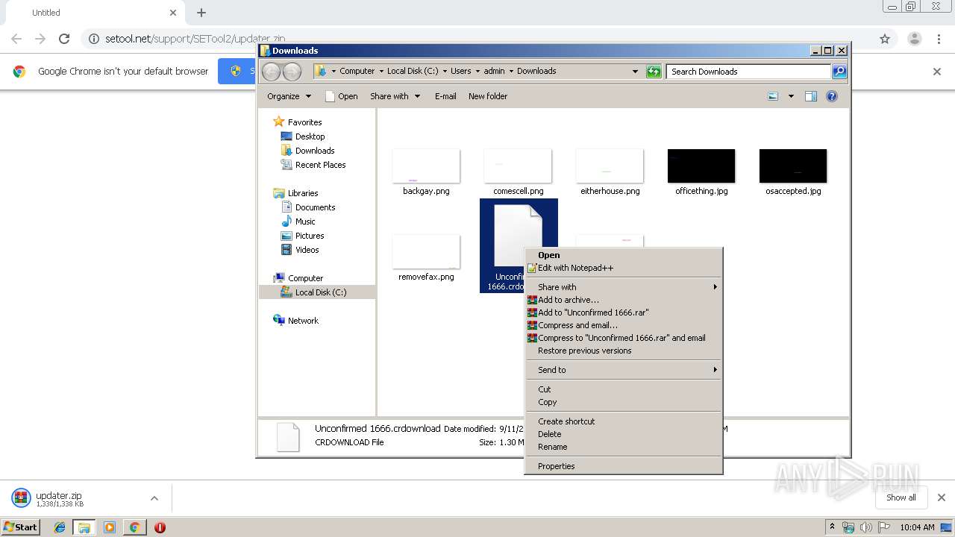Click the green refresh button in address bar
The height and width of the screenshot is (537, 955).
(x=654, y=72)
